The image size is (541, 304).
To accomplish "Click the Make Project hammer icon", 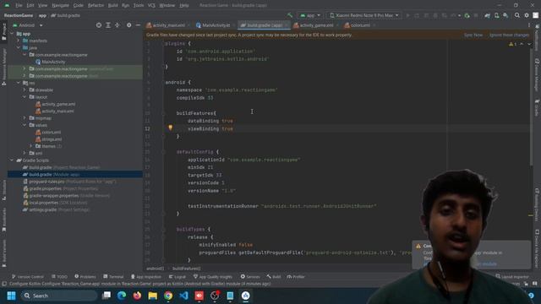I will (x=289, y=15).
